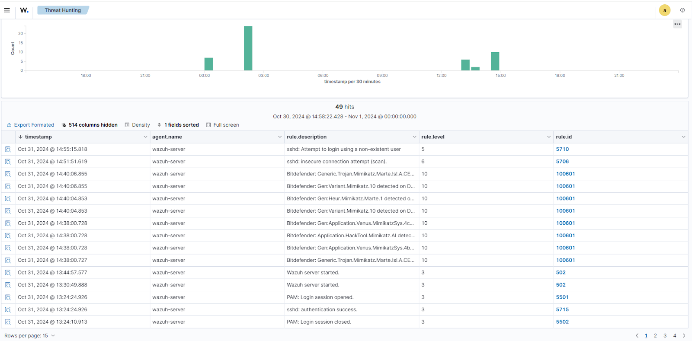
Task: Inspect details of 13:44:57.577 Wazuh server started row
Action: (8, 273)
